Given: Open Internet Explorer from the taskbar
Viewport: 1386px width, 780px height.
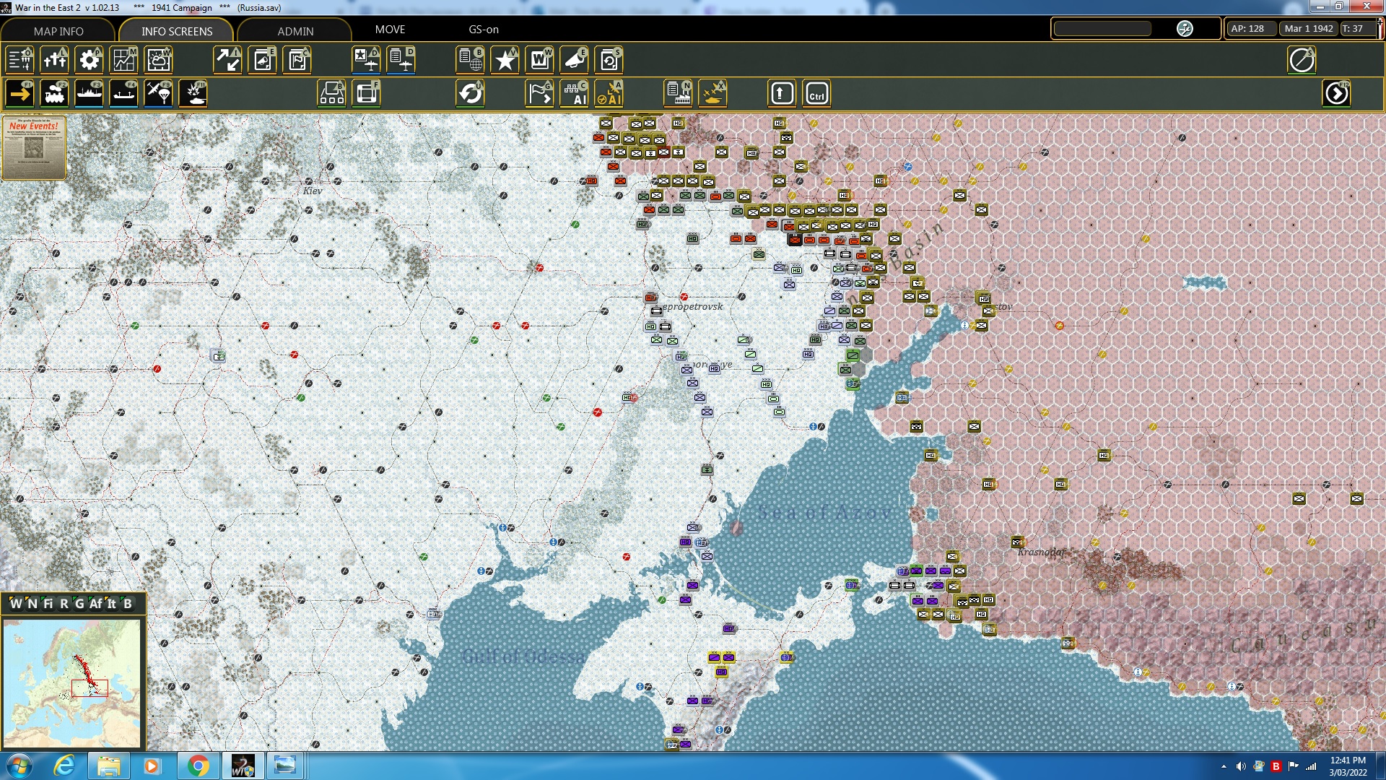Looking at the screenshot, I should [65, 766].
